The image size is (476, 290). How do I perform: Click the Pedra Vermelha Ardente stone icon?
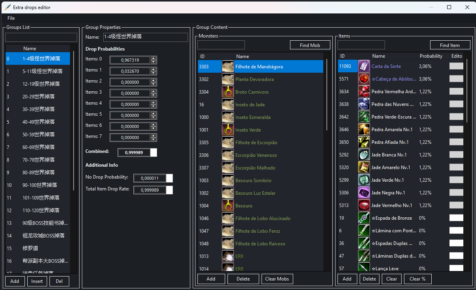pos(364,91)
